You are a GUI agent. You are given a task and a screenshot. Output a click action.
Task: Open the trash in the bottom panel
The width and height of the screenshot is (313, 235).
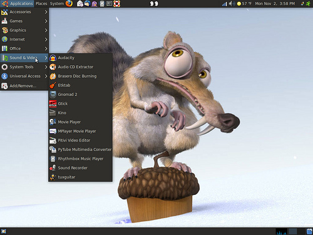point(309,231)
